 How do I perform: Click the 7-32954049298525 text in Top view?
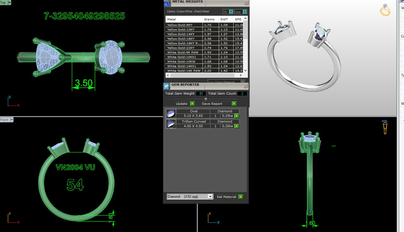point(85,16)
